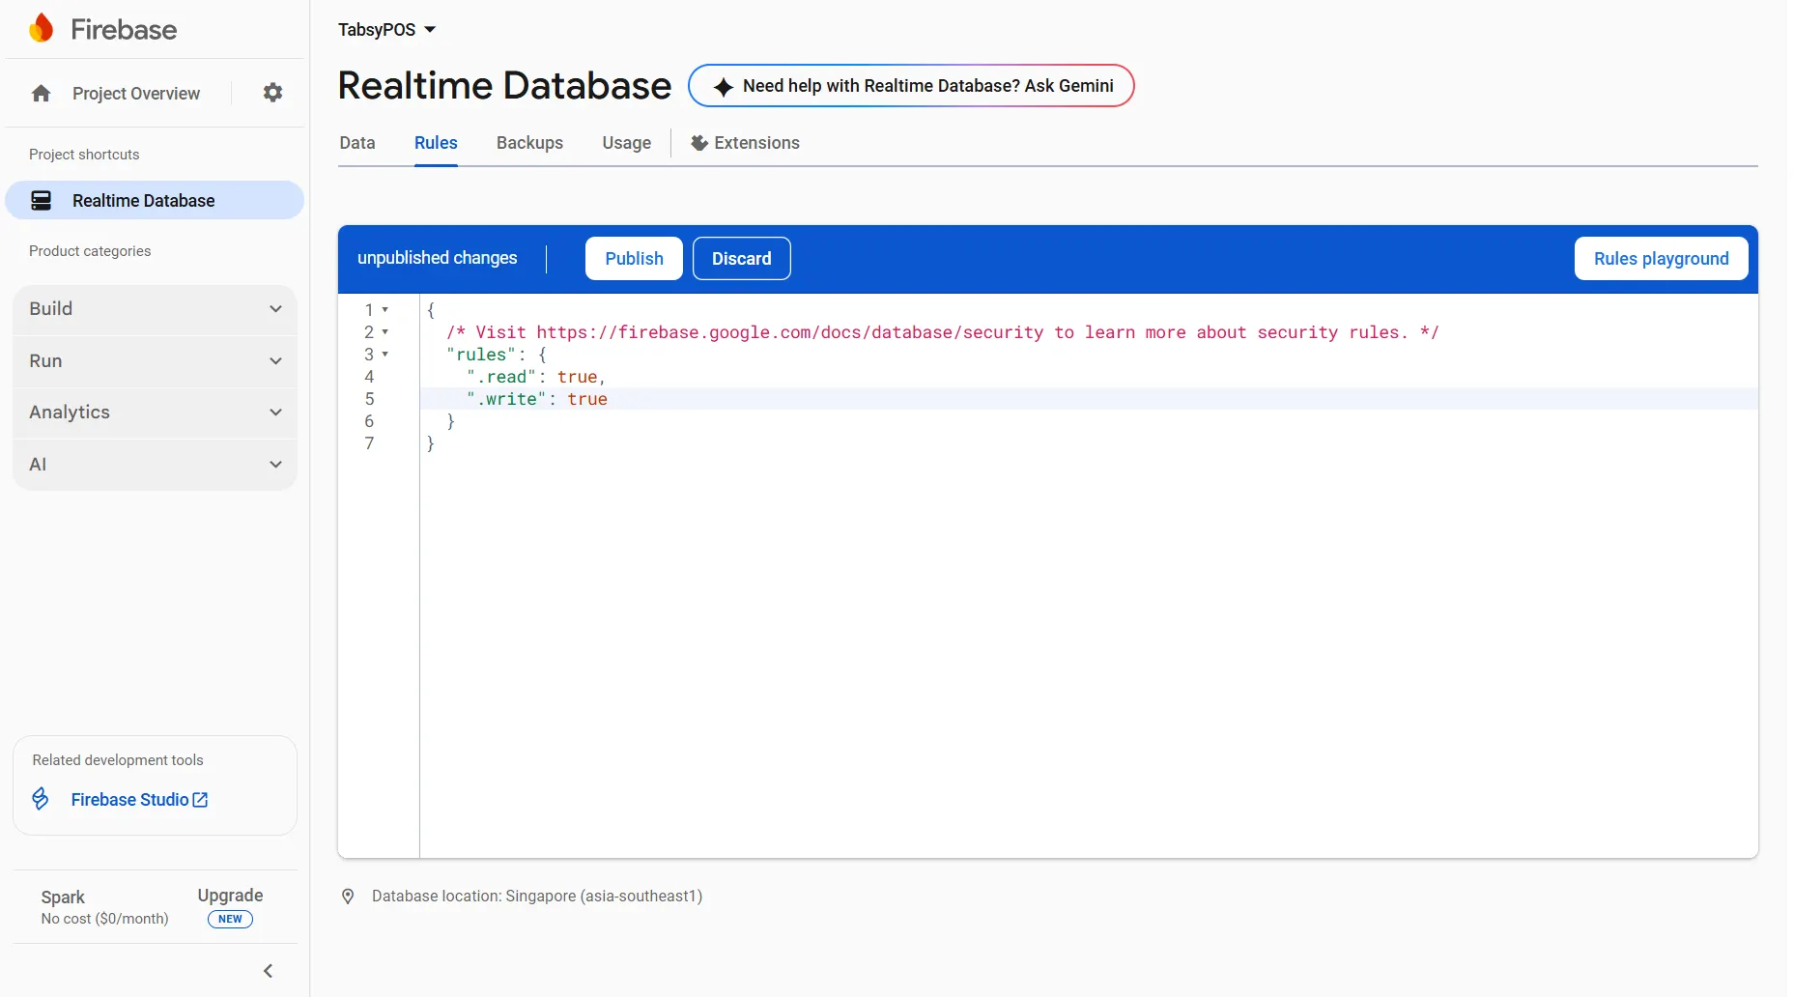This screenshot has width=1794, height=997.
Task: Place cursor on the ".read": true line
Action: pyautogui.click(x=1089, y=377)
